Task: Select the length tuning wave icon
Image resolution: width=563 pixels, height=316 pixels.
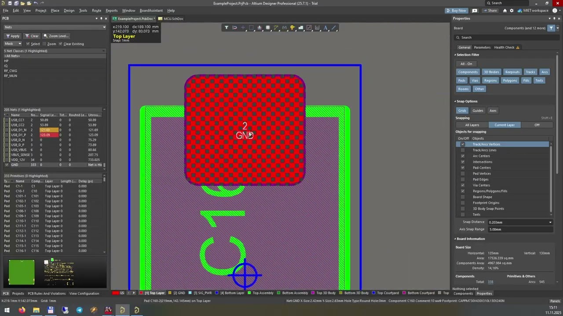Action: [x=284, y=28]
